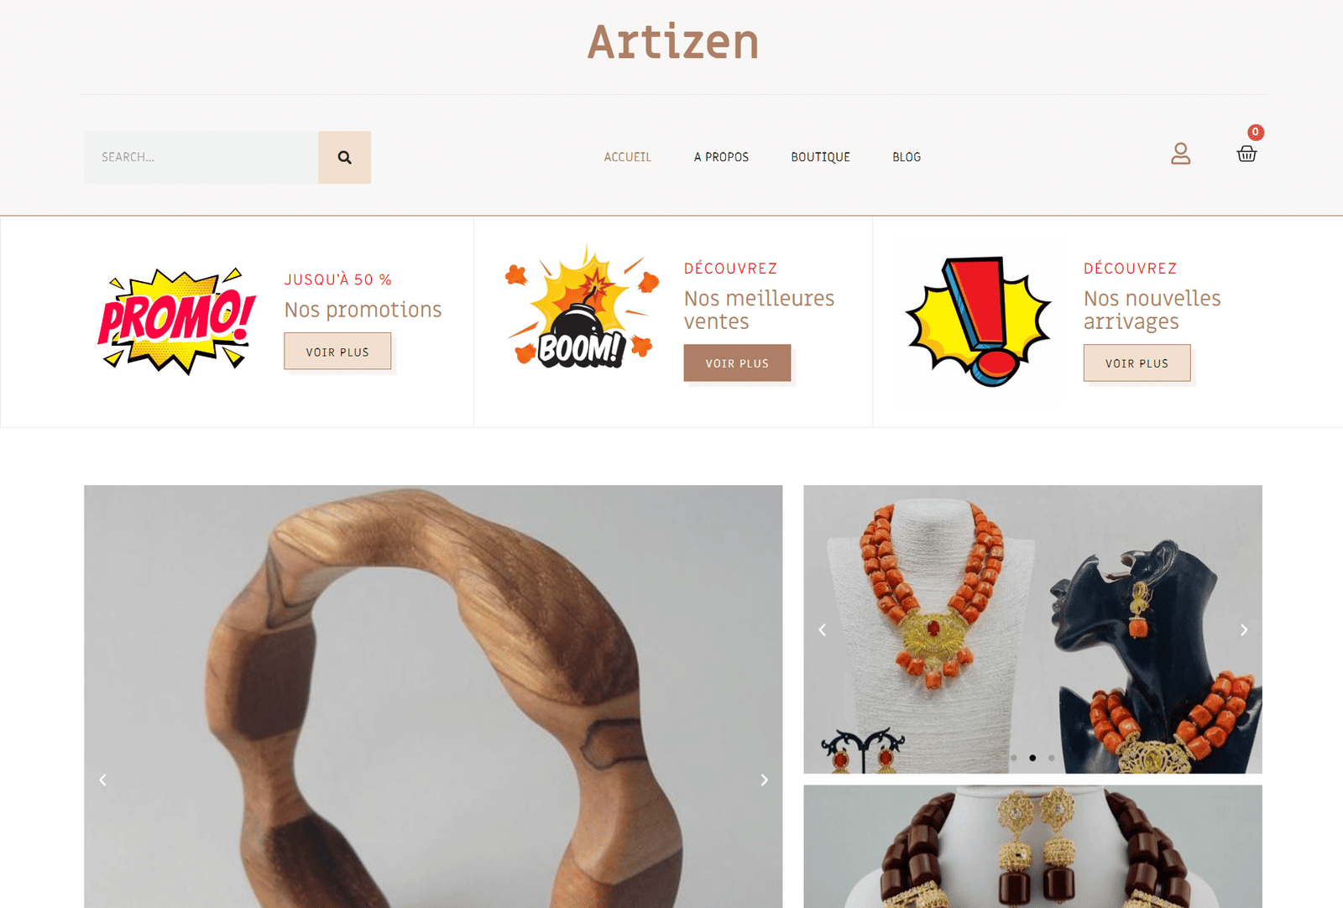Click the search magnifier icon button

coord(344,157)
